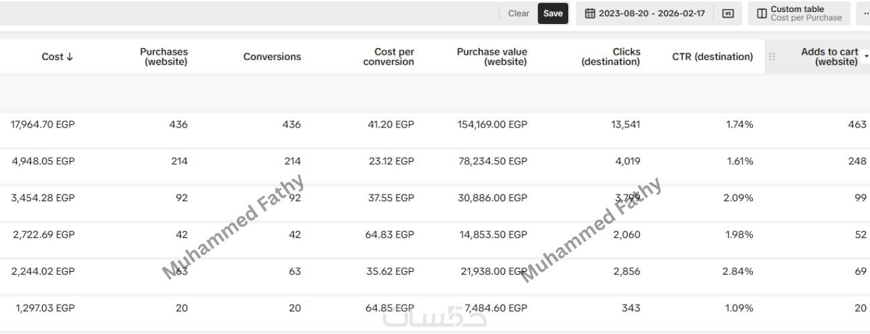Select the 17,964.70 EGP cost cell
The image size is (870, 334).
(43, 124)
